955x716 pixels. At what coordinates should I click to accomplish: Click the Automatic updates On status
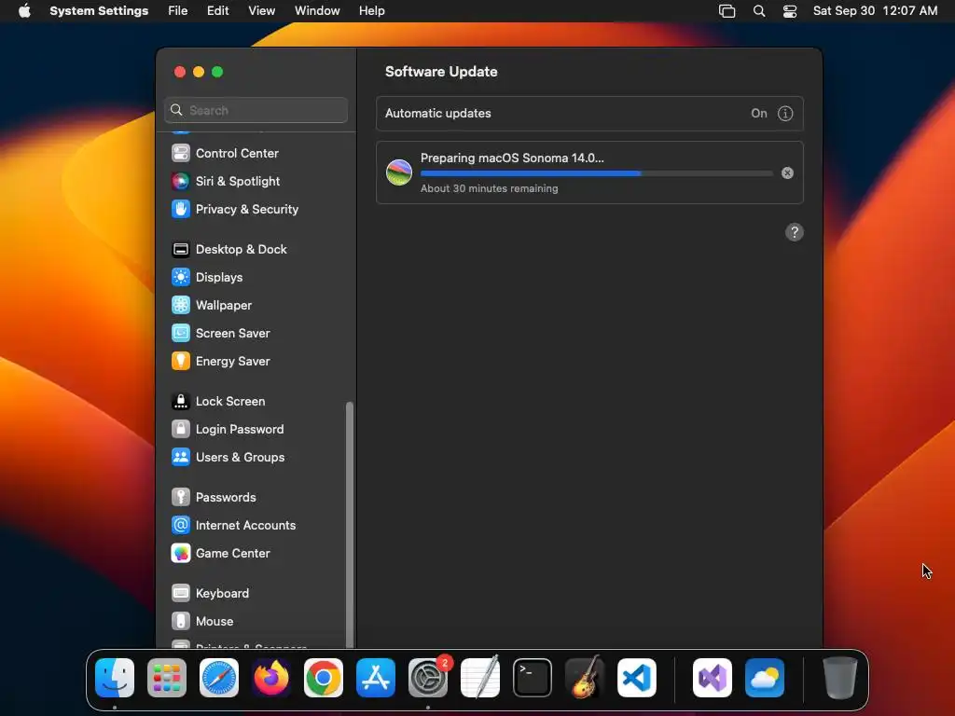pyautogui.click(x=759, y=114)
